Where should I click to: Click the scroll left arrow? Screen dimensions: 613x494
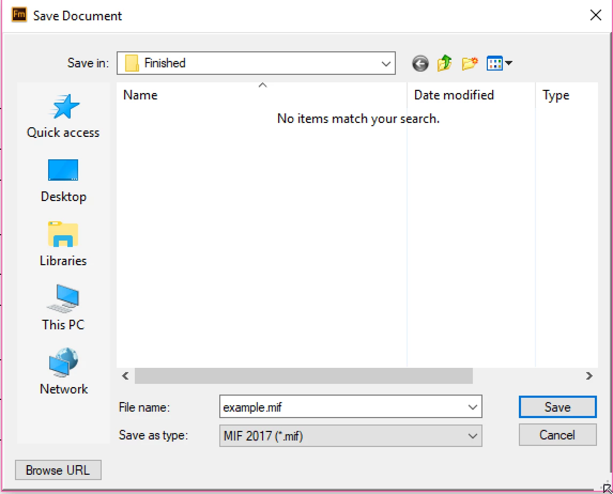(126, 376)
